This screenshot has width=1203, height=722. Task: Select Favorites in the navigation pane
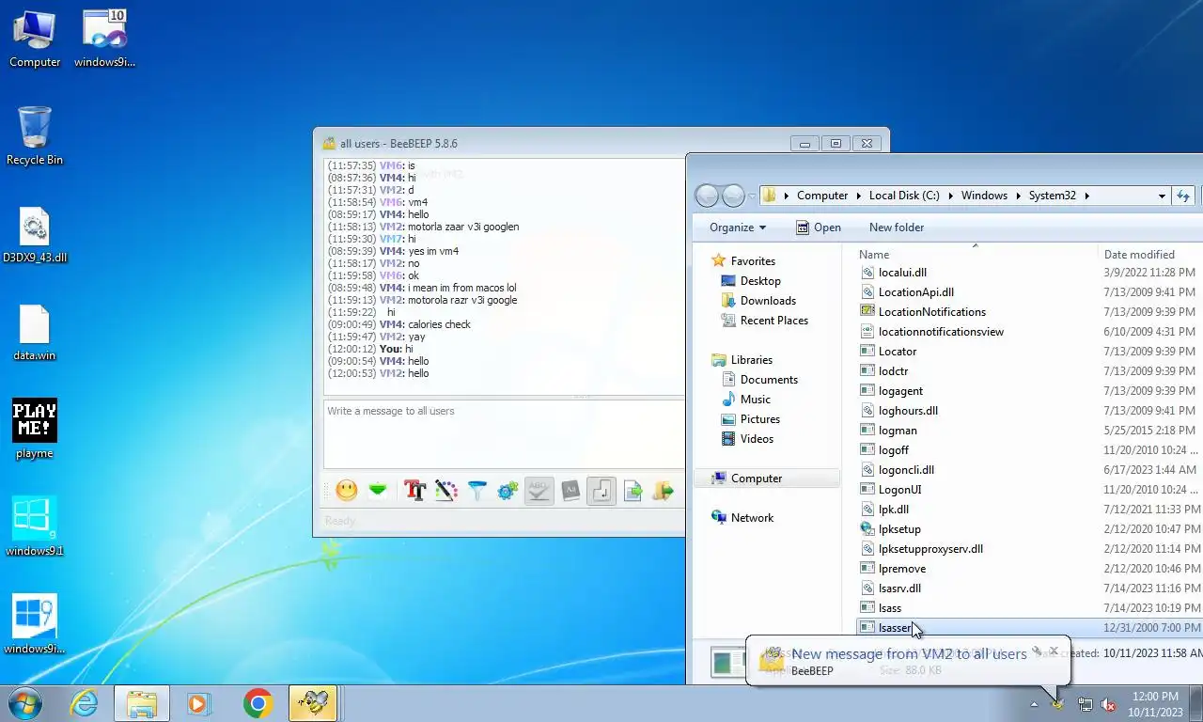753,261
